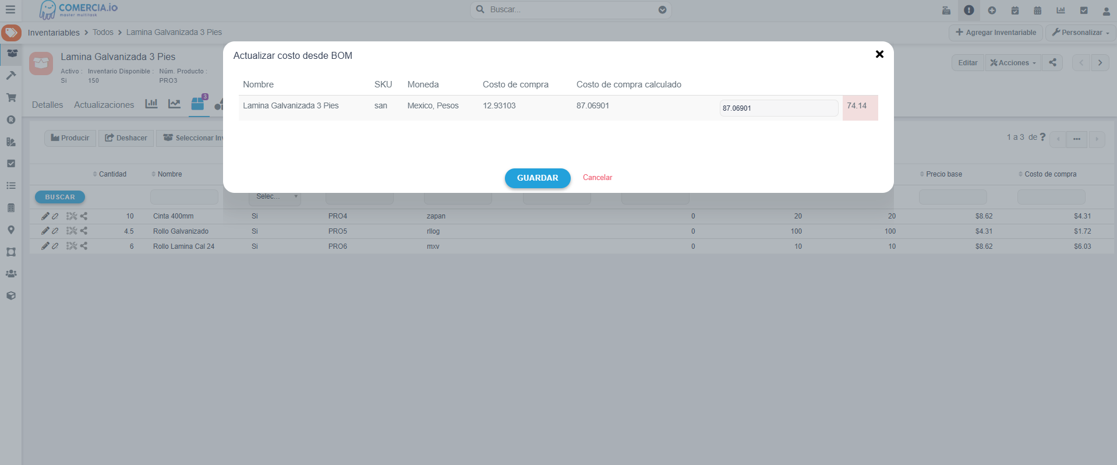Open the Acciones dropdown
This screenshot has height=465, width=1117.
pos(1013,62)
